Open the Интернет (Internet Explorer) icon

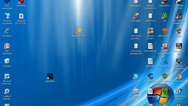pos(7,31)
